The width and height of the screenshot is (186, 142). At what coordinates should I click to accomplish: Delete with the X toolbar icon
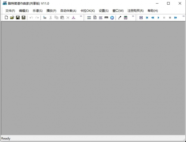(x=68, y=18)
